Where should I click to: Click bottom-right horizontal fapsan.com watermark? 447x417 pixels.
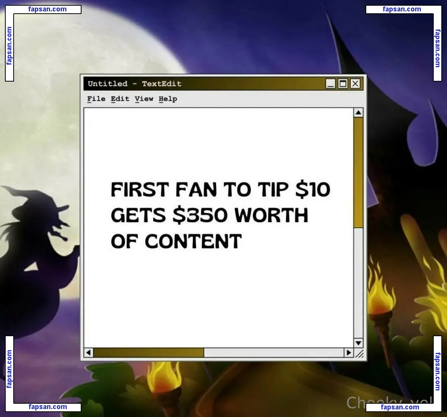point(400,407)
